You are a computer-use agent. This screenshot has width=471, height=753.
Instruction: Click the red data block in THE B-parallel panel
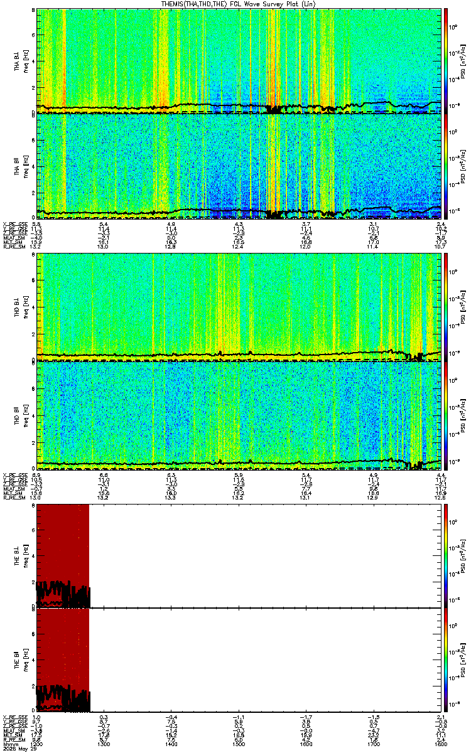pos(63,659)
